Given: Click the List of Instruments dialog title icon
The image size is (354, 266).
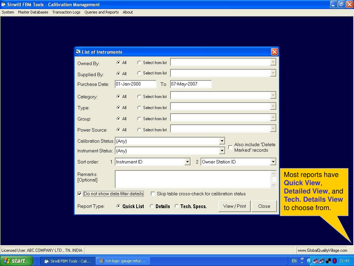Looking at the screenshot, I should [78, 52].
